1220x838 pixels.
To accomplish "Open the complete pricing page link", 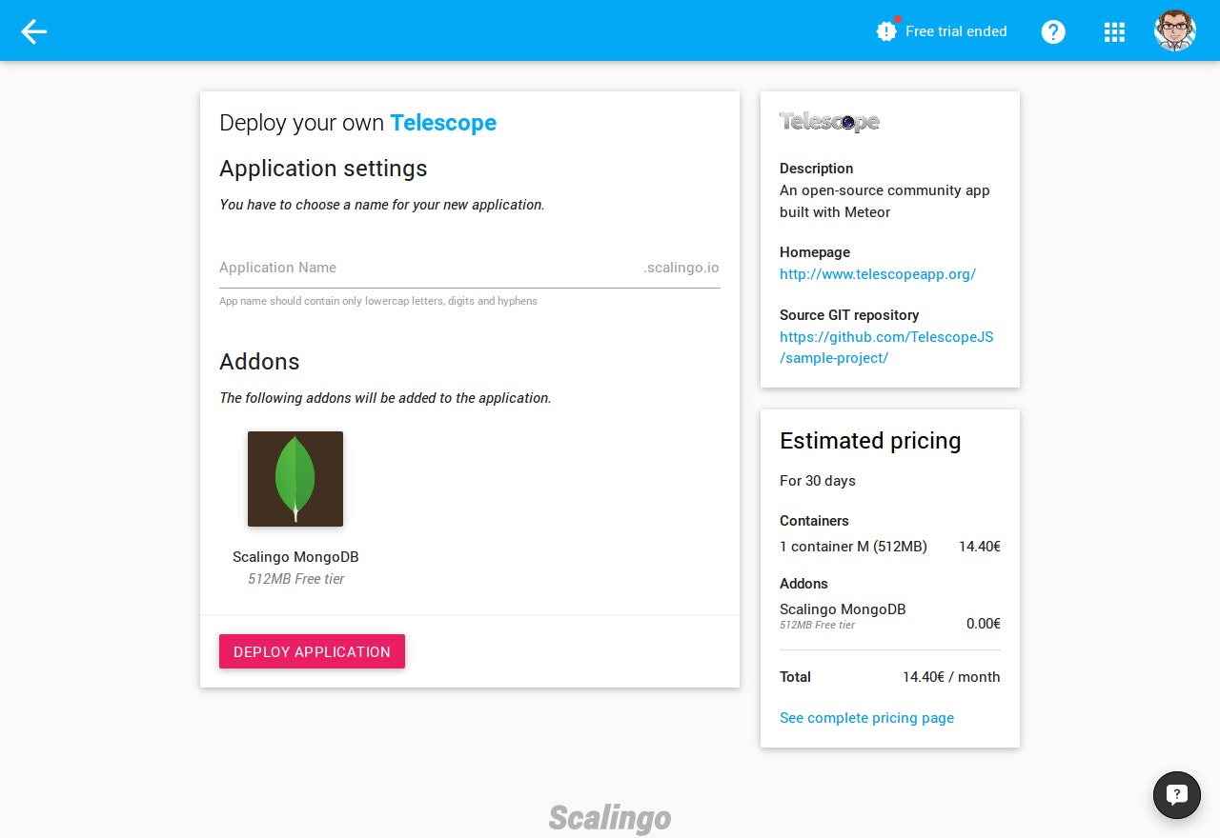I will [x=866, y=717].
